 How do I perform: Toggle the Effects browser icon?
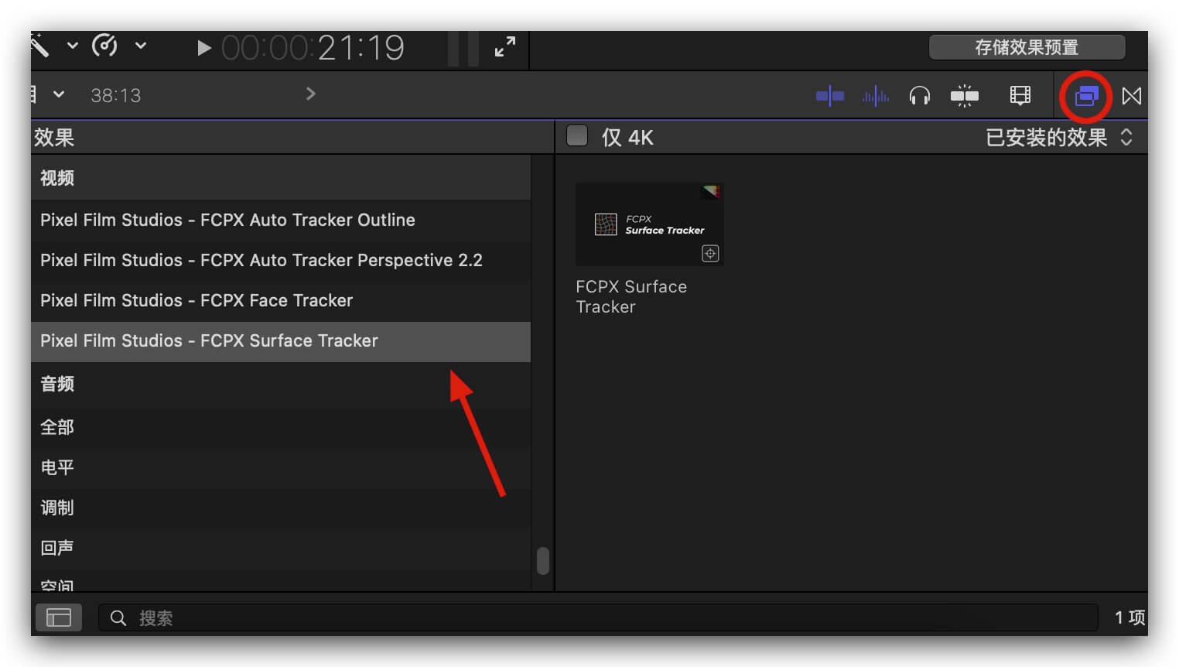[1086, 96]
